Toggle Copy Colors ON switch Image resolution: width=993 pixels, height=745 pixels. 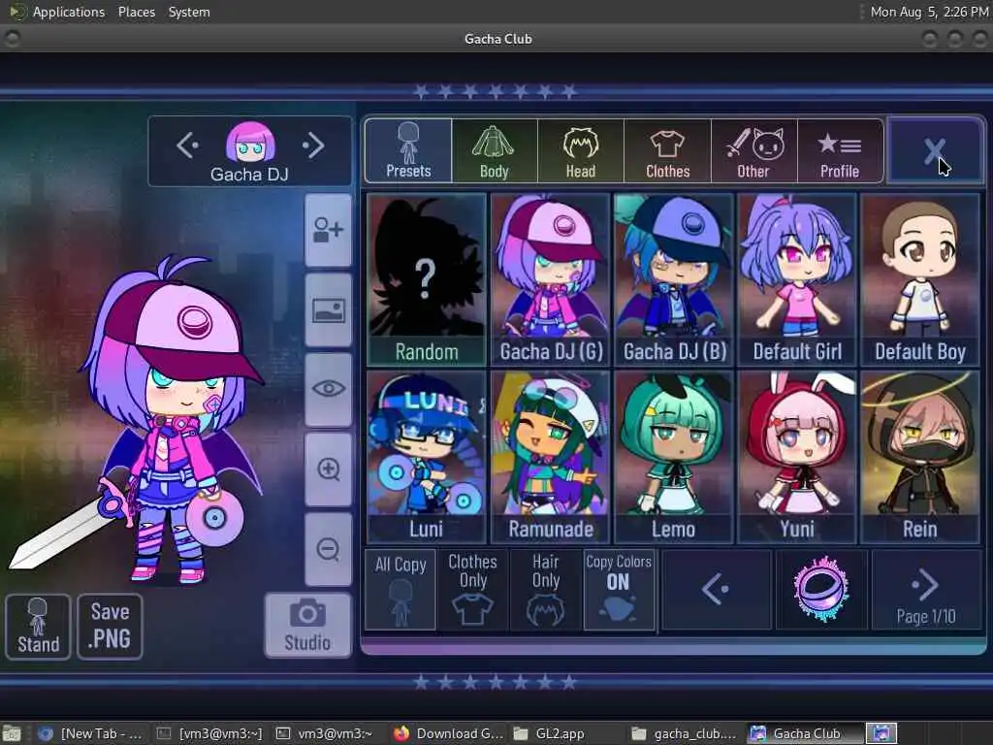click(x=619, y=590)
